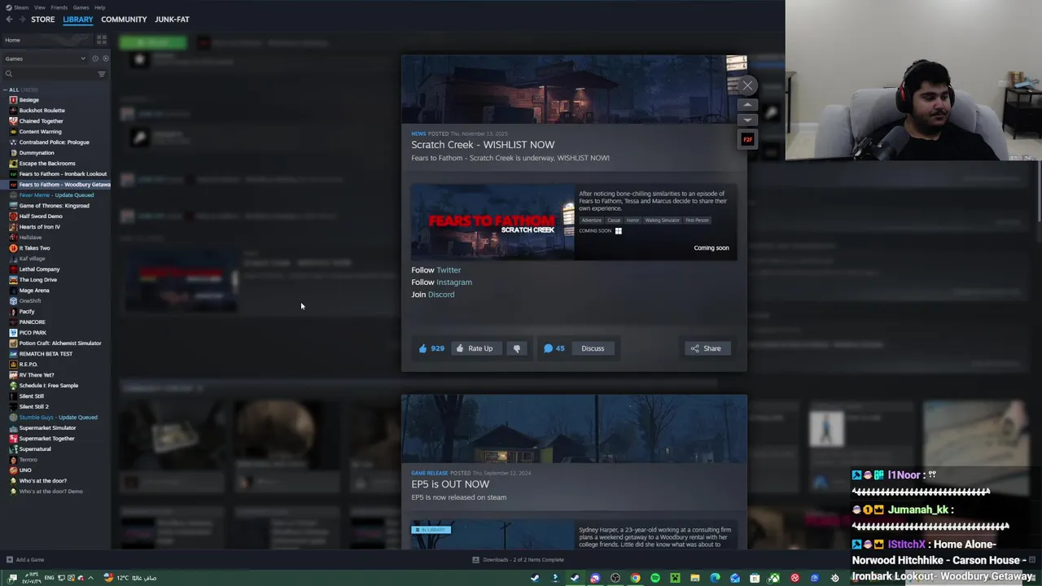This screenshot has width=1042, height=586.
Task: Open the Instagram follow link
Action: 454,282
